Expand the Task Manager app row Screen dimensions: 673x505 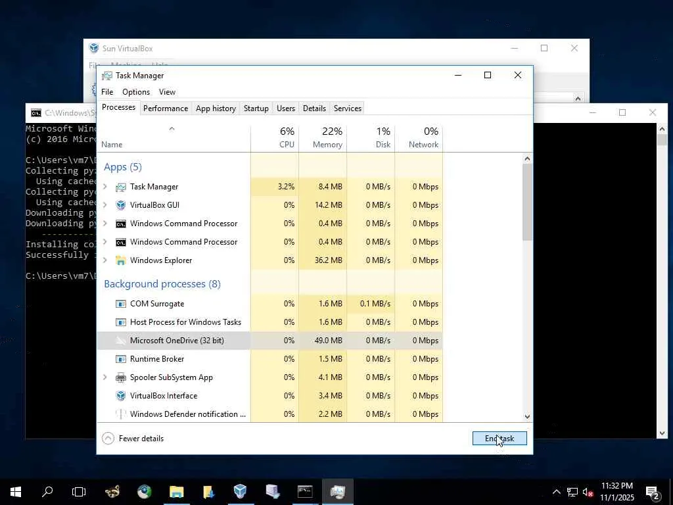tap(105, 187)
